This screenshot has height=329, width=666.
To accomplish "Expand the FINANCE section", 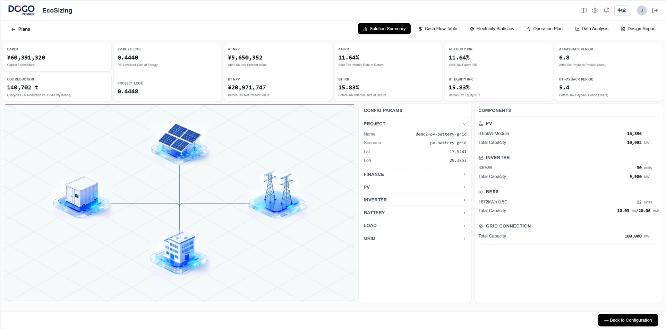I will 415,174.
